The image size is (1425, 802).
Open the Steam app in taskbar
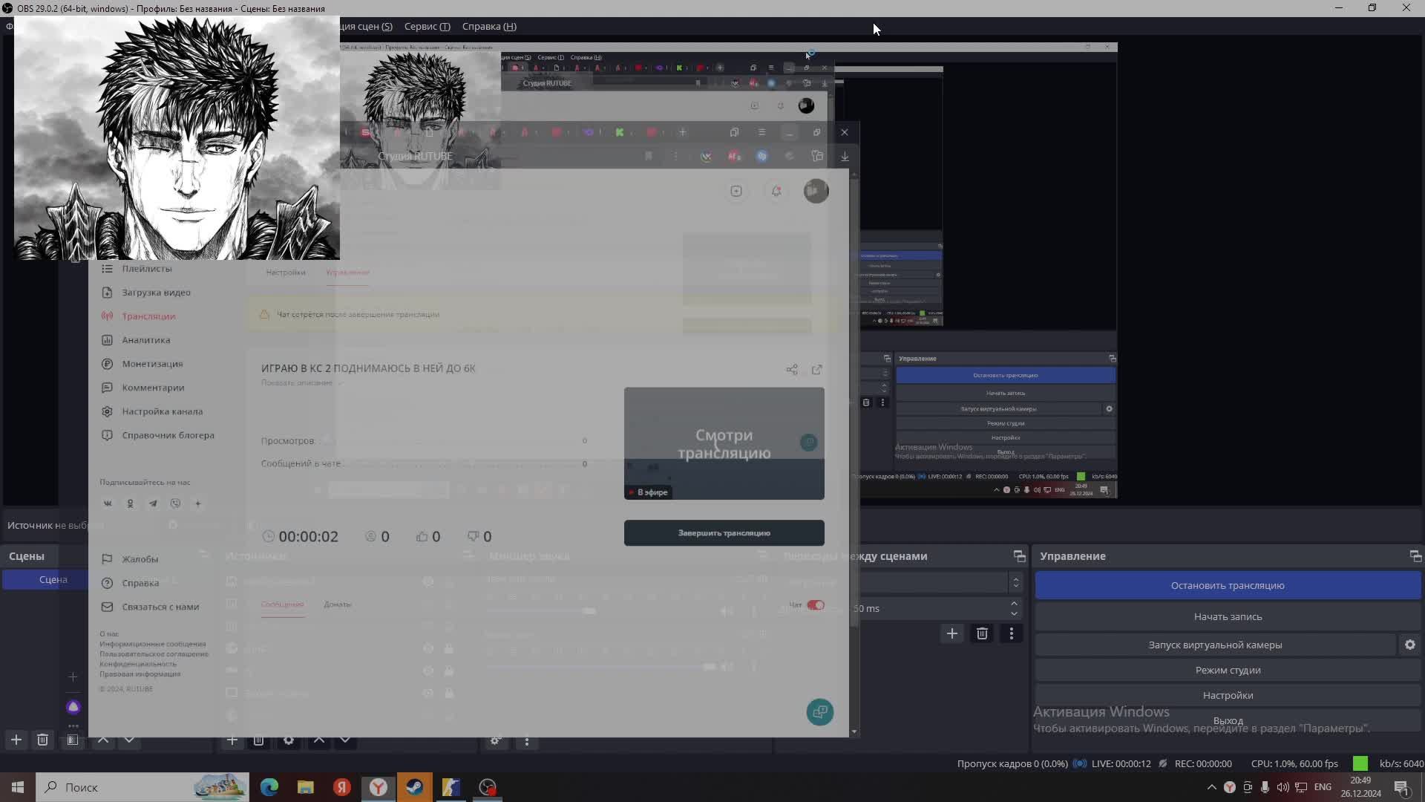tap(414, 788)
